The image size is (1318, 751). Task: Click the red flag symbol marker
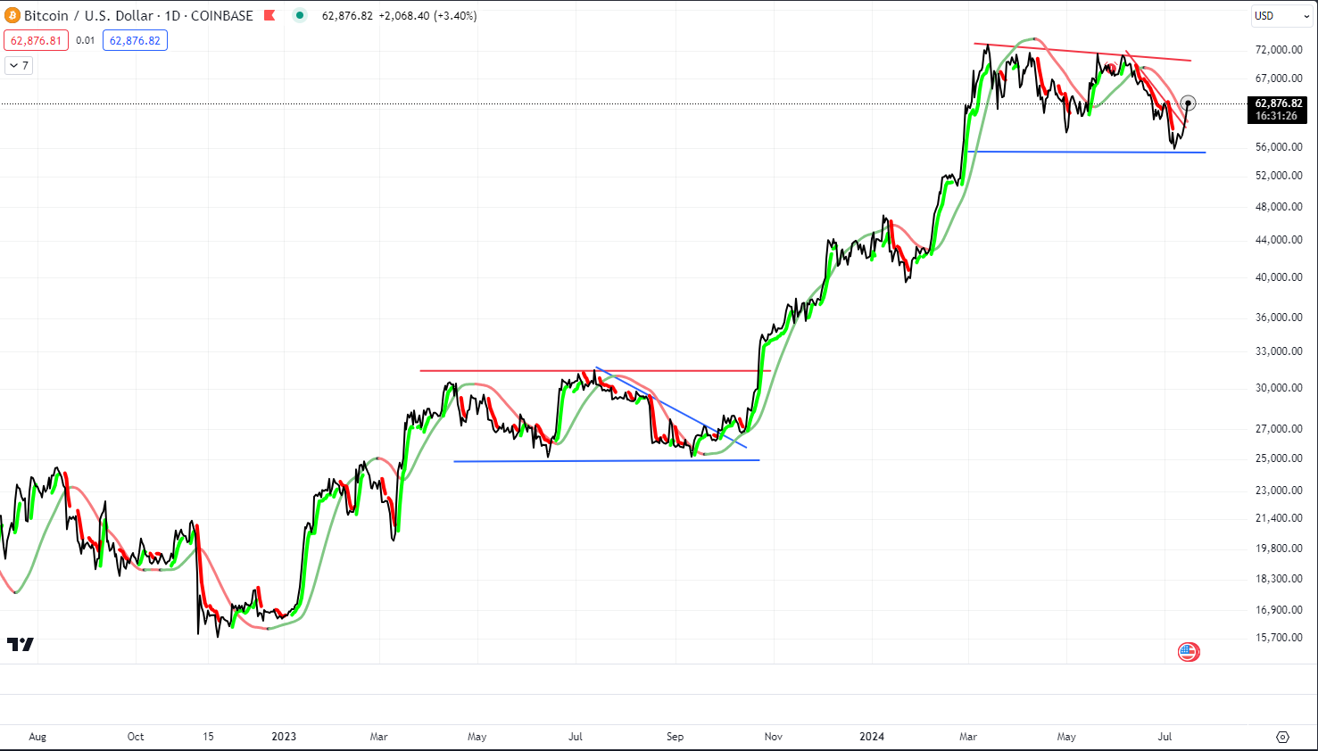coord(269,15)
